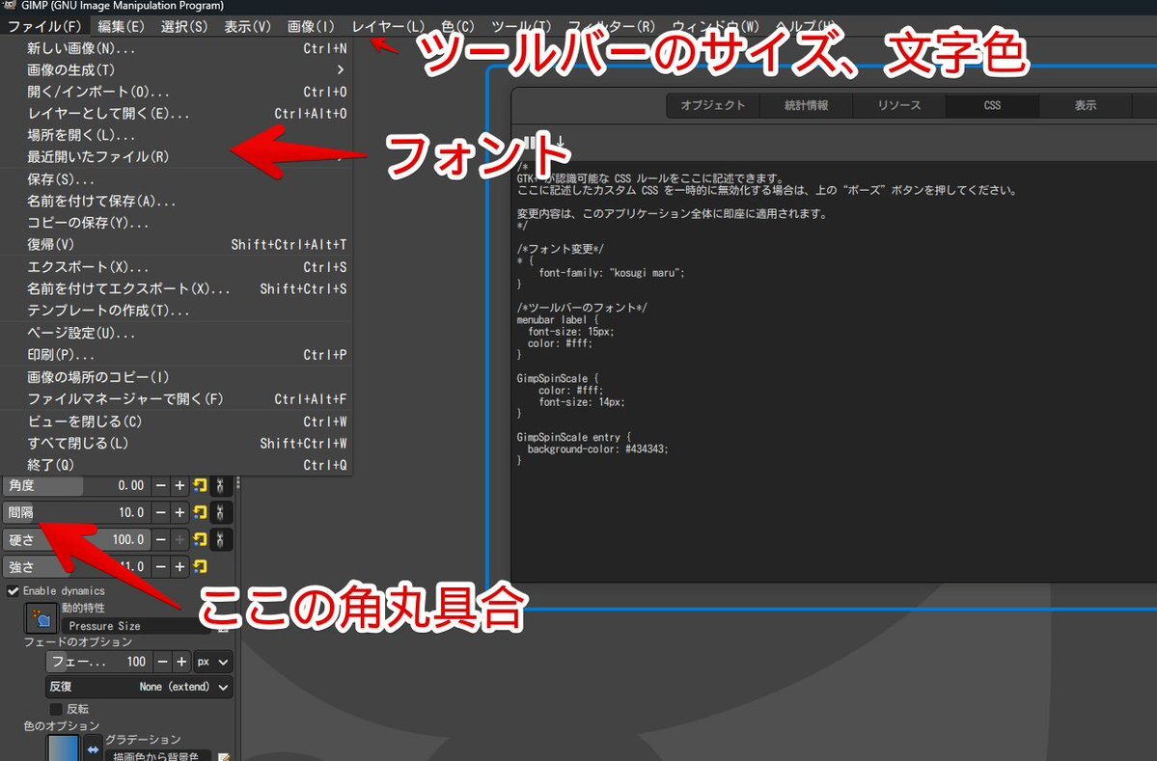
Task: Choose コピーの保存(Y)...
Action: (x=178, y=222)
